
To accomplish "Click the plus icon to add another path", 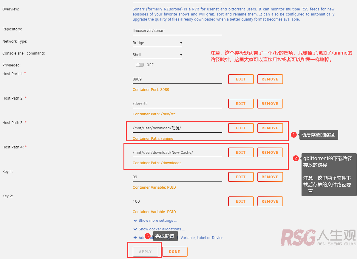I will pos(135,238).
